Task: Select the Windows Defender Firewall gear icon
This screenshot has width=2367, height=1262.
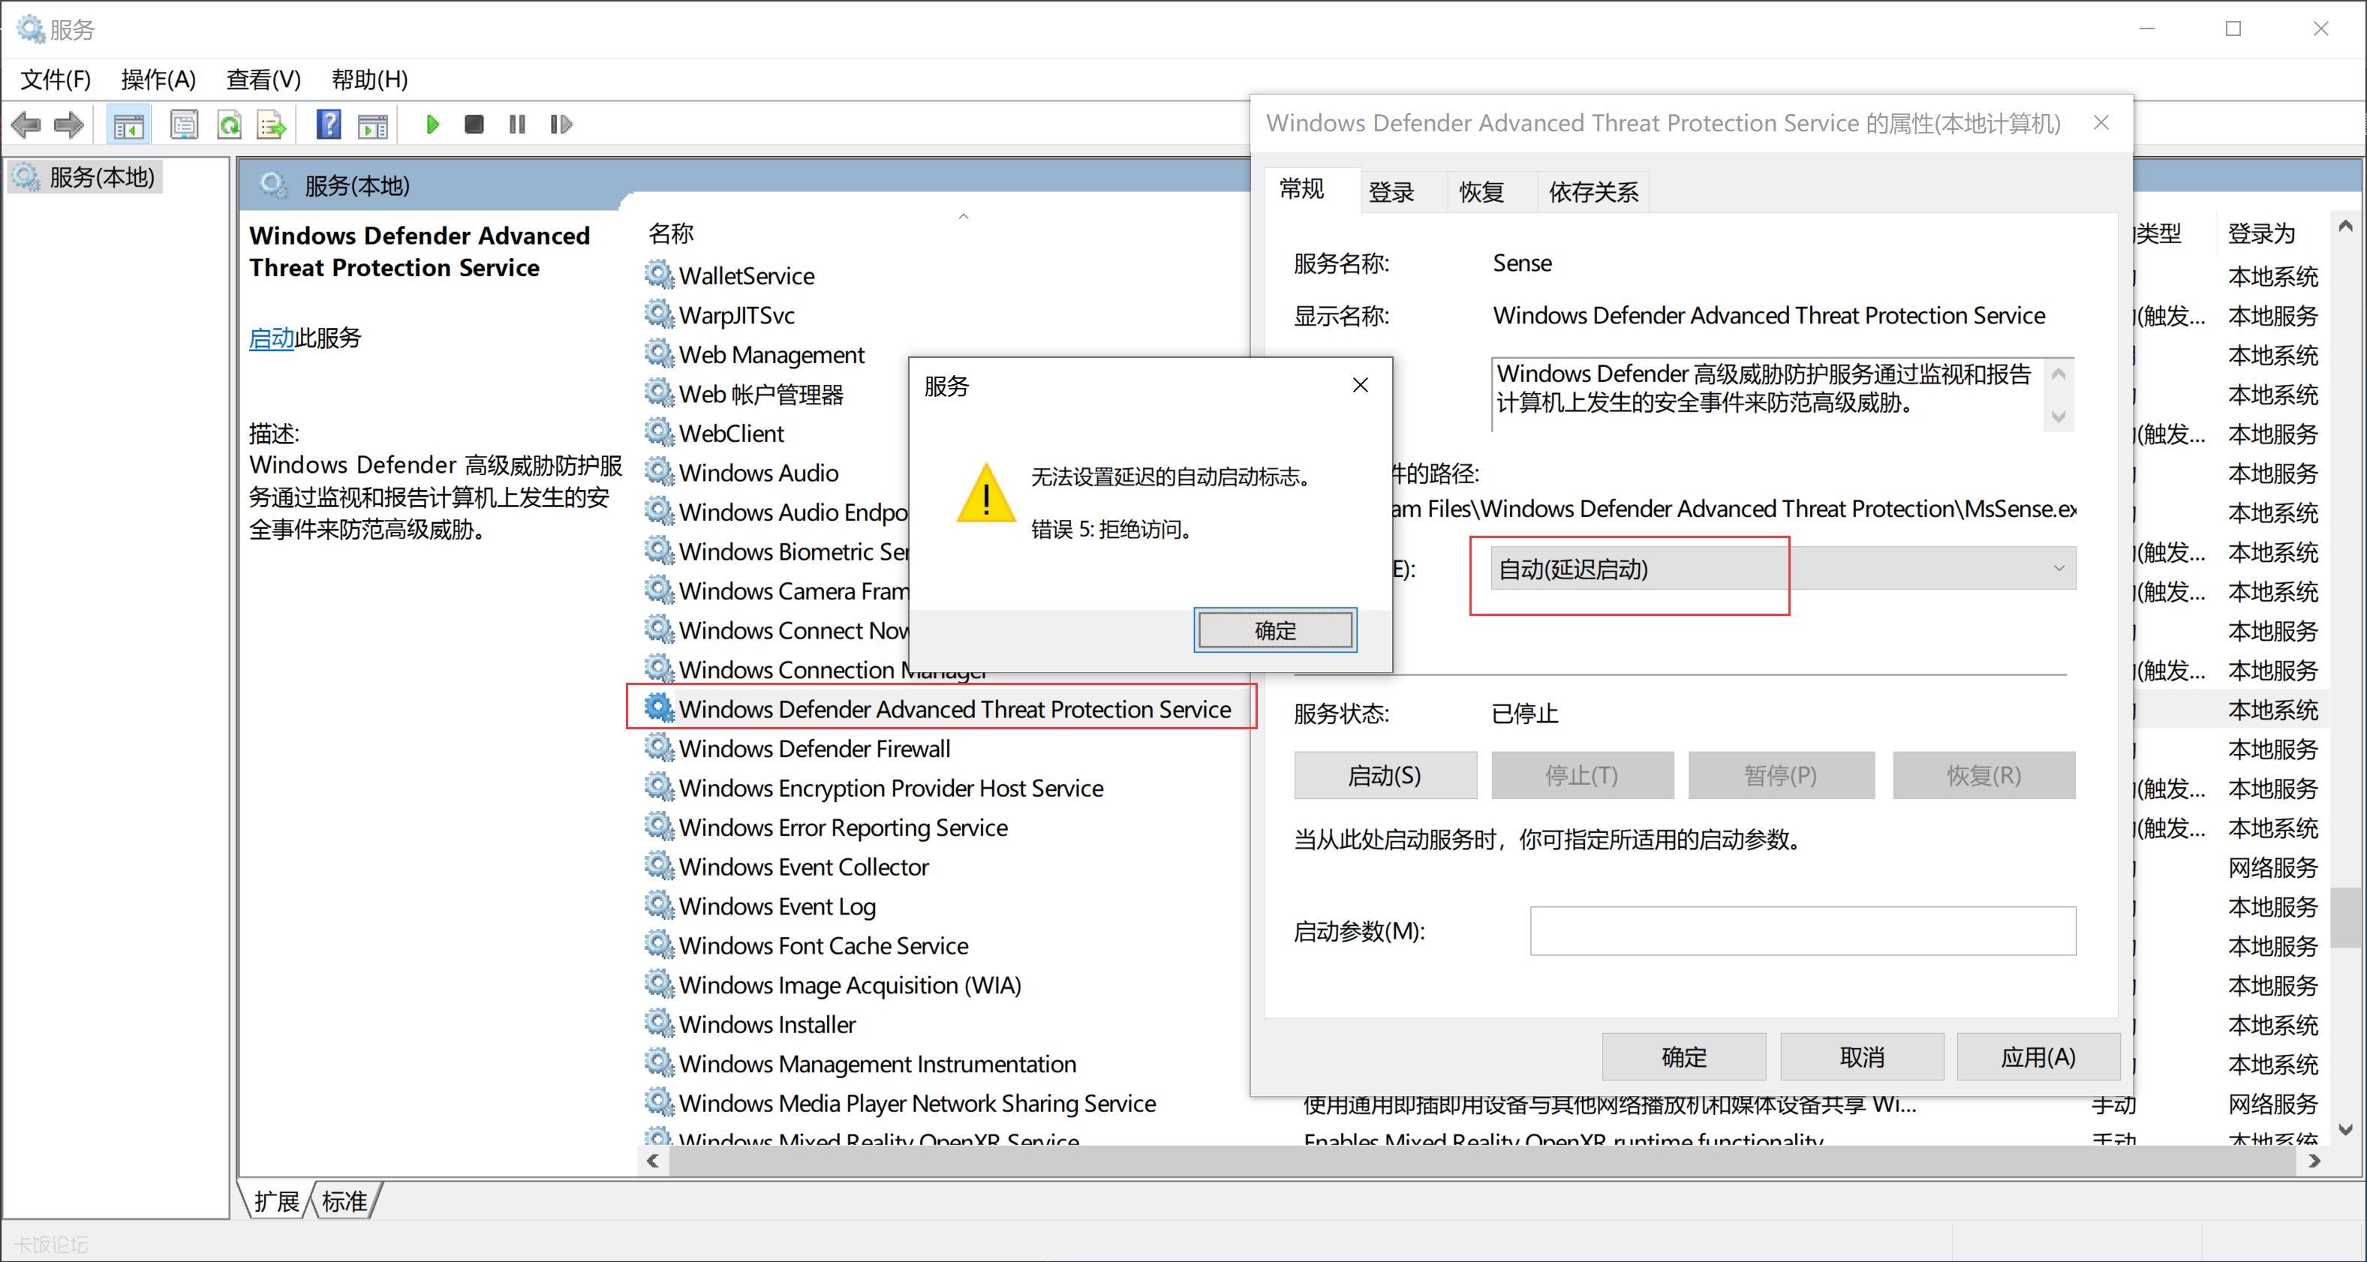Action: coord(659,747)
